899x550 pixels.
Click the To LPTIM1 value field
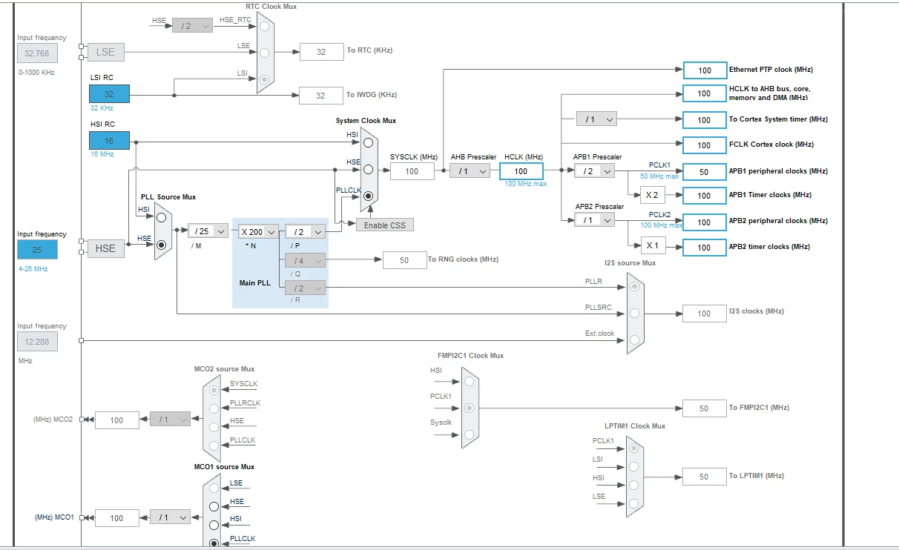coord(705,477)
